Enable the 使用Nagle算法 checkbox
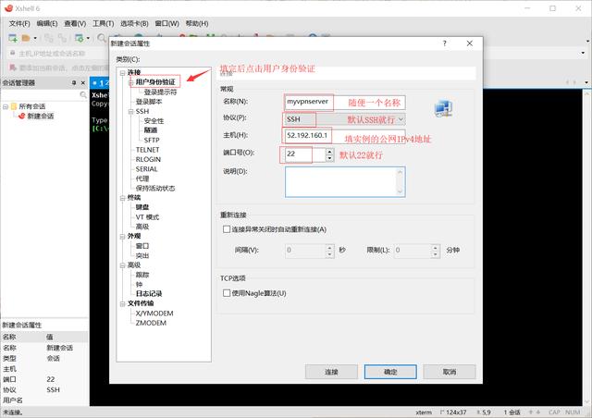Image resolution: width=592 pixels, height=418 pixels. click(x=227, y=293)
